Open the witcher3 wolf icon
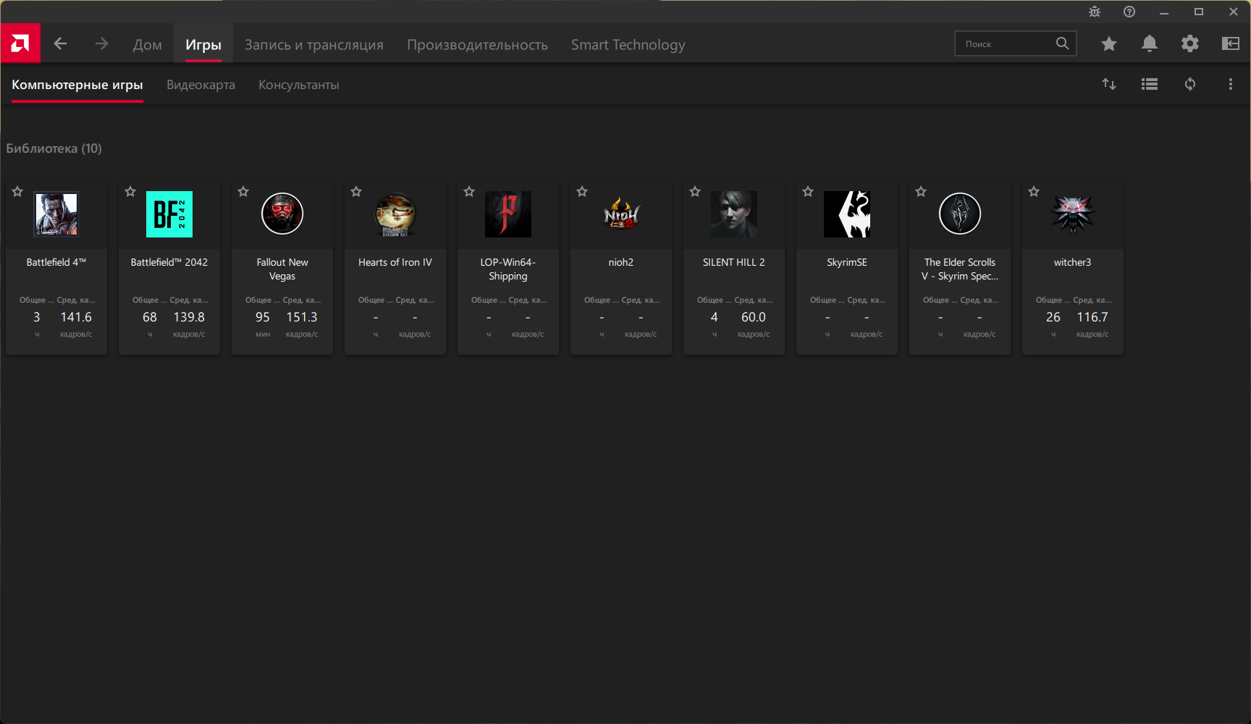Image resolution: width=1251 pixels, height=724 pixels. click(1073, 214)
